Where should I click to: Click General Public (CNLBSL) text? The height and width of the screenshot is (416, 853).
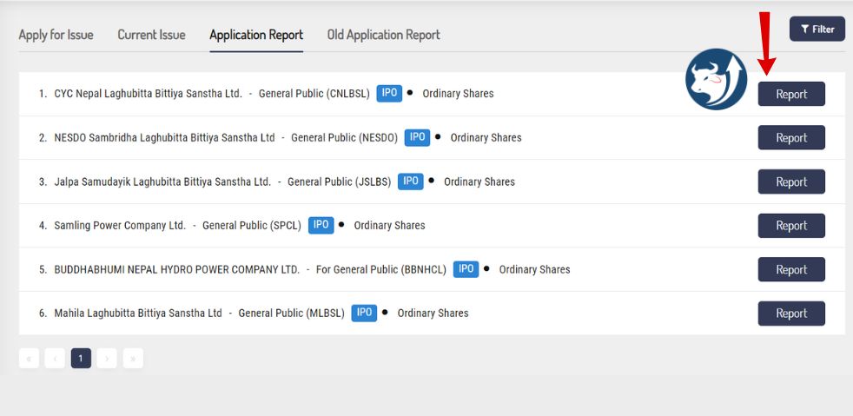(x=314, y=94)
